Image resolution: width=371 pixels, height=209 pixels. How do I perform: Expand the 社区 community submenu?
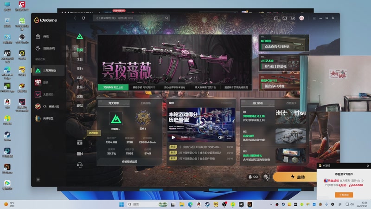[x=81, y=87]
